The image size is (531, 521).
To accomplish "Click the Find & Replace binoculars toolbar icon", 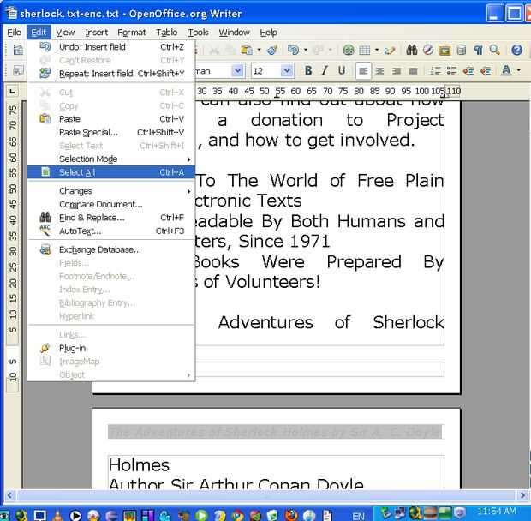I will (412, 51).
